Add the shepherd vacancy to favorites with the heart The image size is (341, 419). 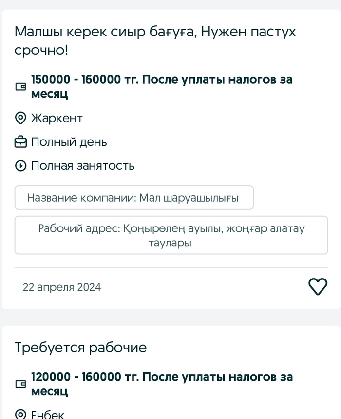(318, 287)
